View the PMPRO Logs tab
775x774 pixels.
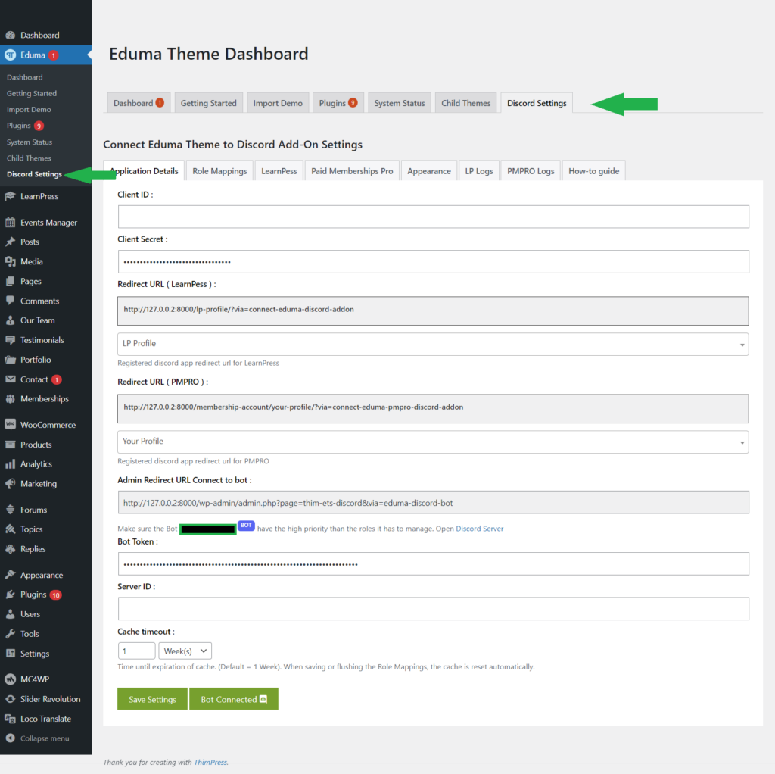point(531,171)
